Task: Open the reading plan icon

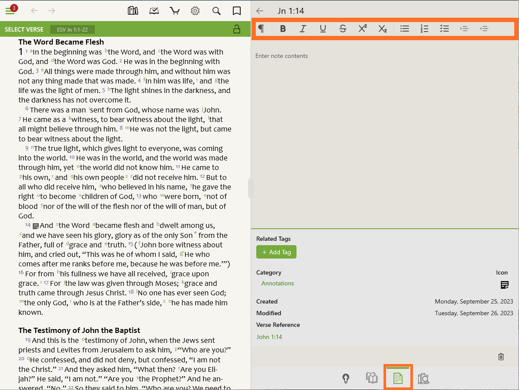Action: [x=154, y=11]
